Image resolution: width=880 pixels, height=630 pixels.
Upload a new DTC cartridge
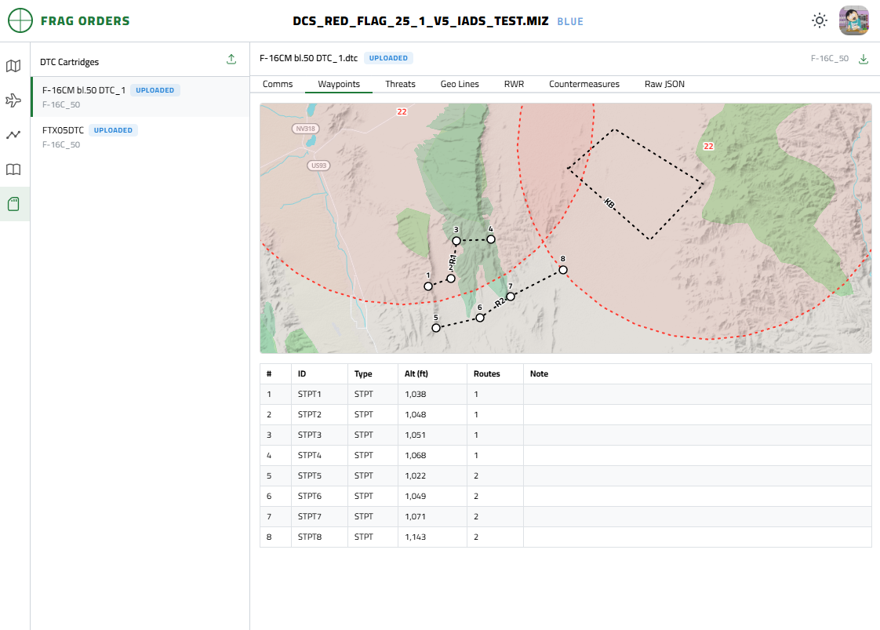[x=231, y=59]
